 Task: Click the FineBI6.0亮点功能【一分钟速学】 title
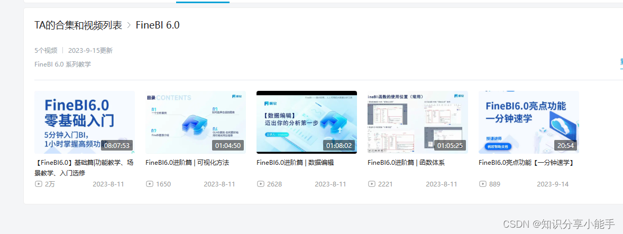tap(526, 163)
